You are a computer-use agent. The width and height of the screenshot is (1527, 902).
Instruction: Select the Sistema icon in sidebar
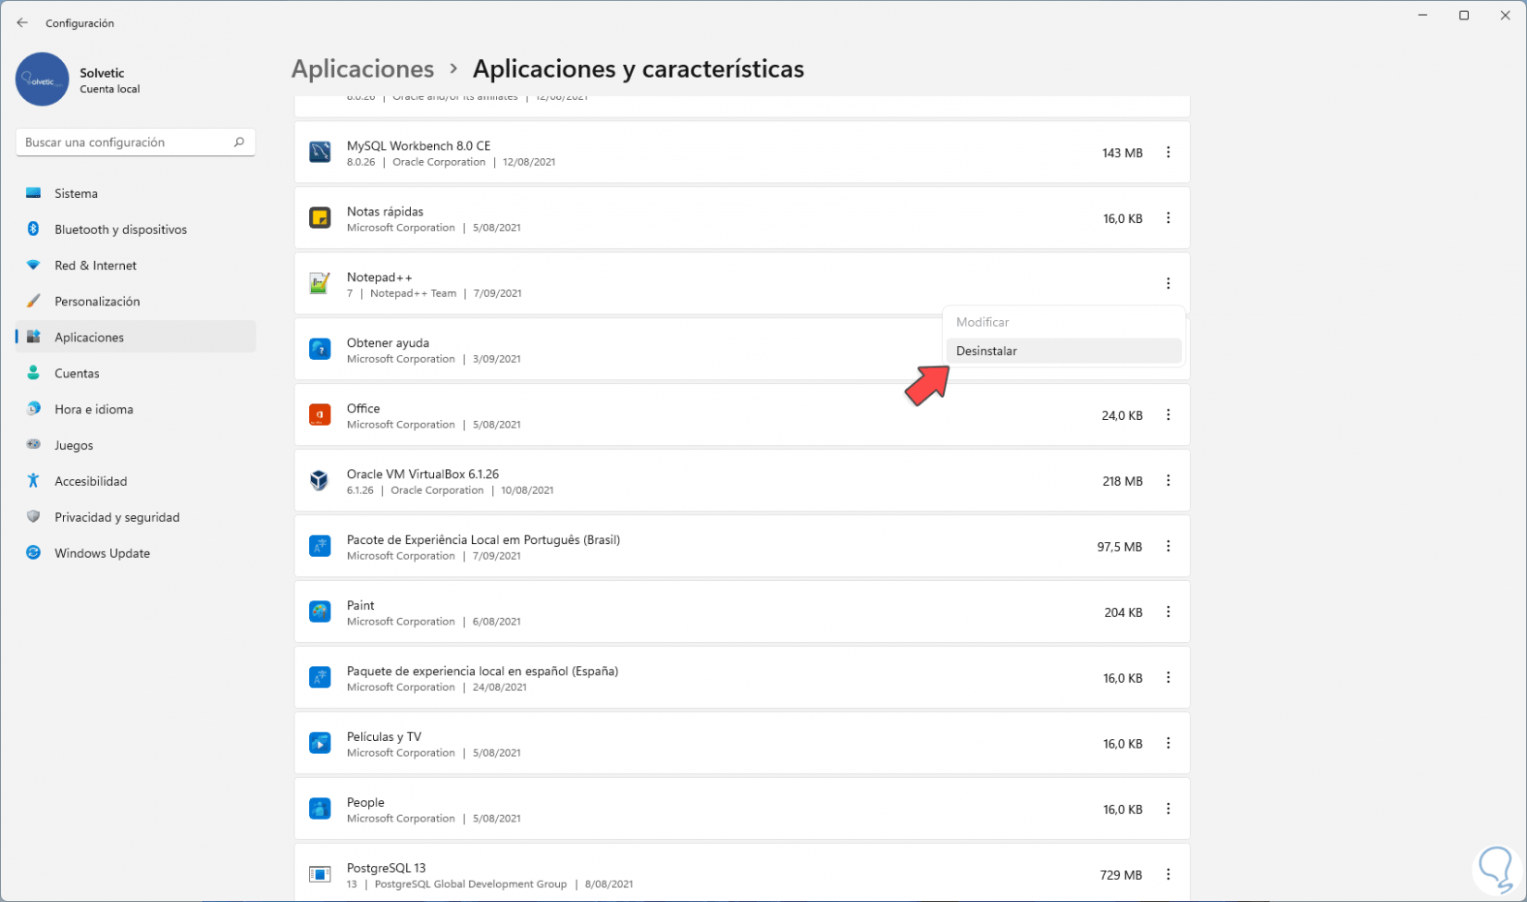click(33, 193)
